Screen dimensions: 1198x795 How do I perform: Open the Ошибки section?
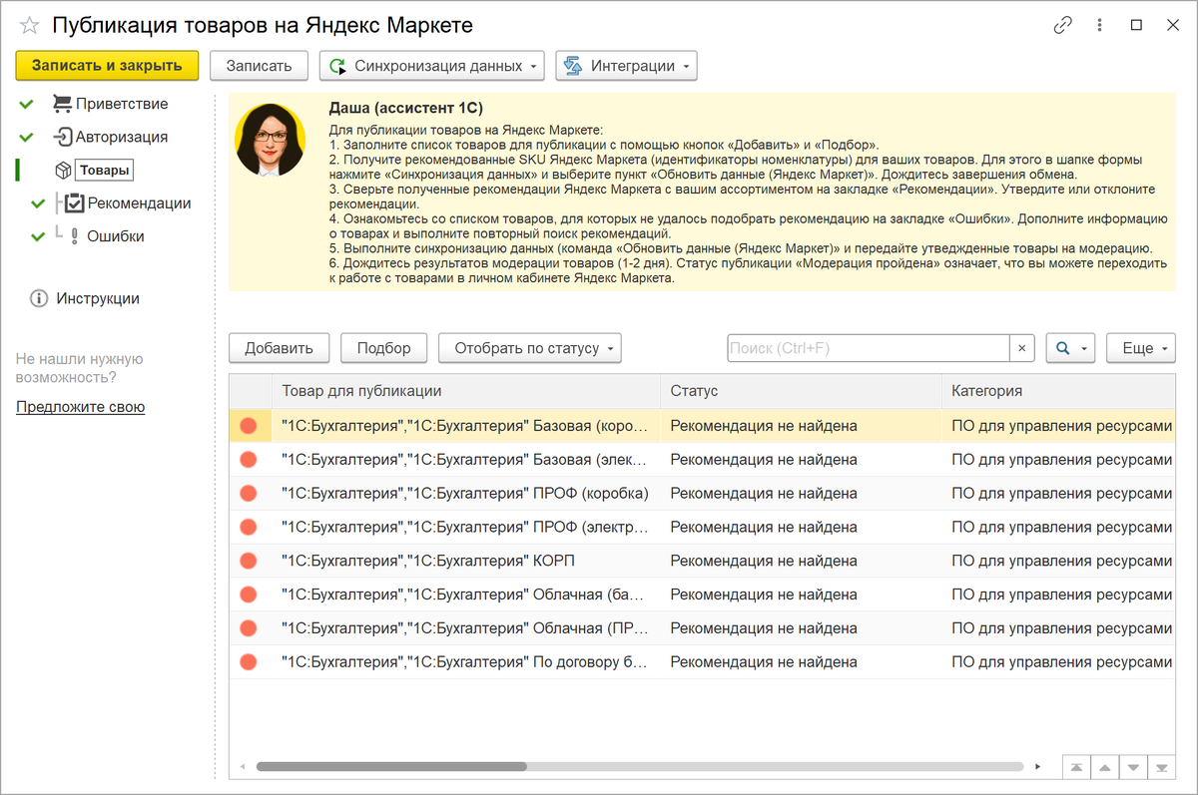click(116, 236)
